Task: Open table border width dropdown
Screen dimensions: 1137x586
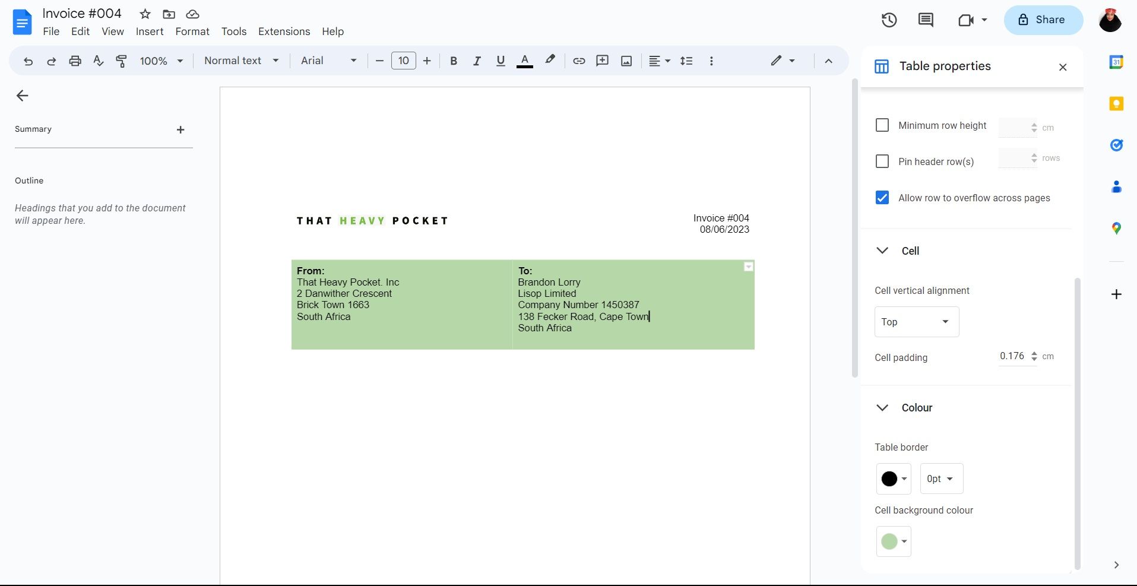Action: pos(941,479)
